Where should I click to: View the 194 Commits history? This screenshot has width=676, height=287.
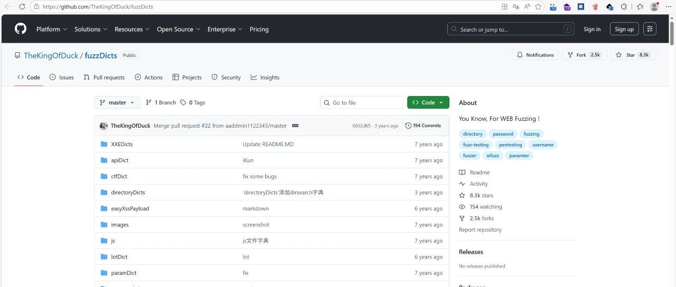pyautogui.click(x=423, y=126)
